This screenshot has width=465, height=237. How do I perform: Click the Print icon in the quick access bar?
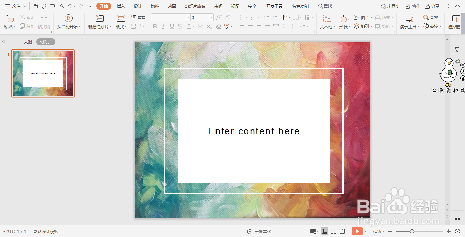click(52, 6)
